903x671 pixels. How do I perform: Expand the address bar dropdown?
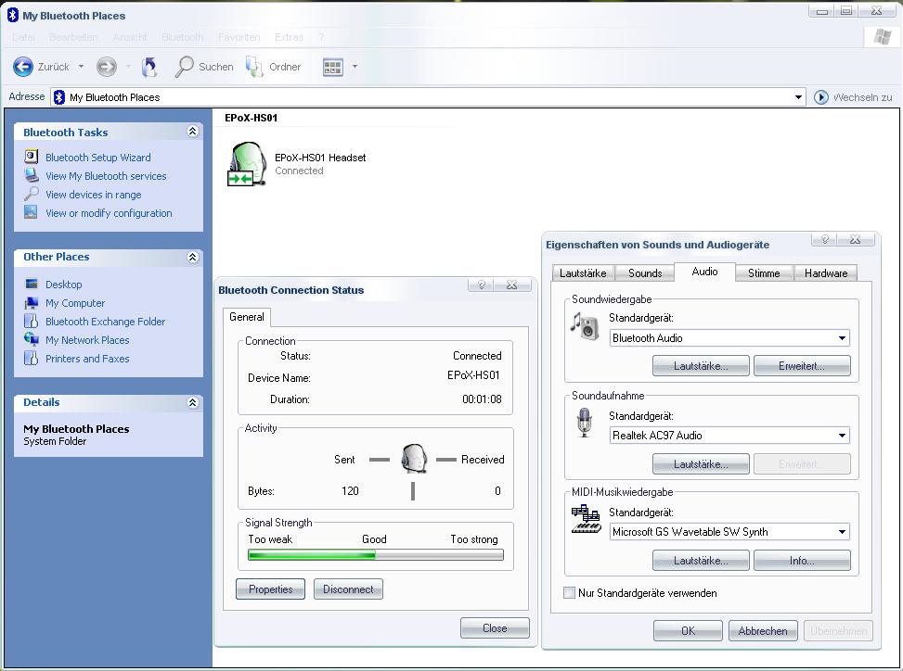pyautogui.click(x=798, y=97)
